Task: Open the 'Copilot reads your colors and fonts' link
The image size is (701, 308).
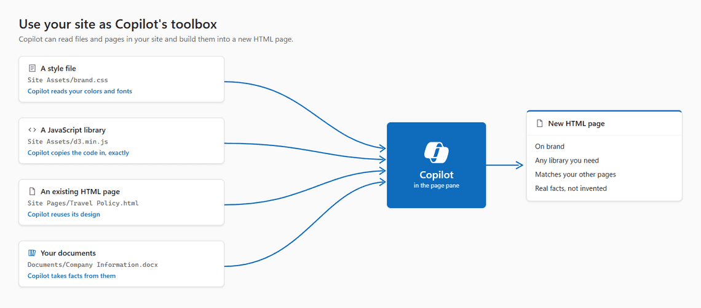Action: tap(80, 91)
